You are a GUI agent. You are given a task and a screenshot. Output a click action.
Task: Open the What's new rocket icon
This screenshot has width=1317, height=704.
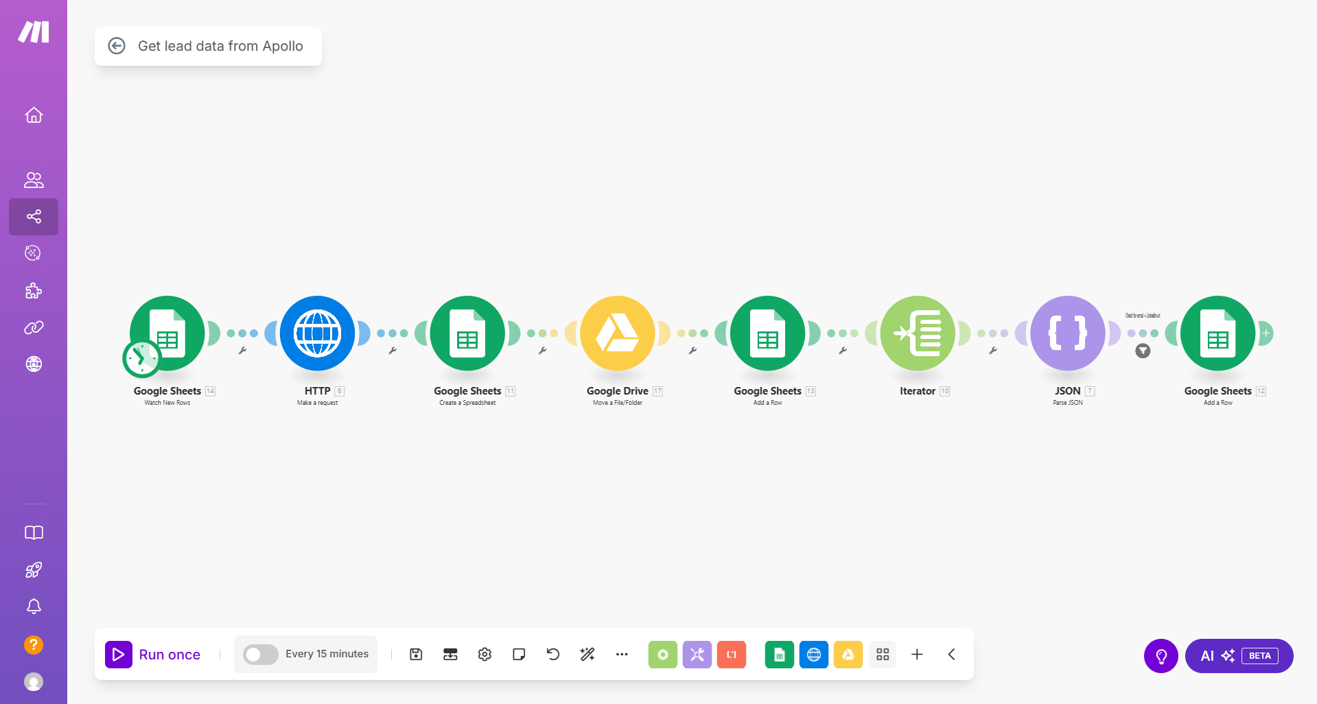34,570
